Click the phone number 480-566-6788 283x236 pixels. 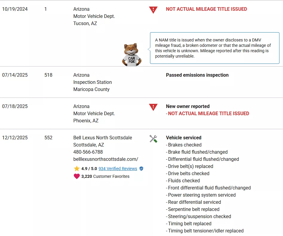[x=88, y=152]
